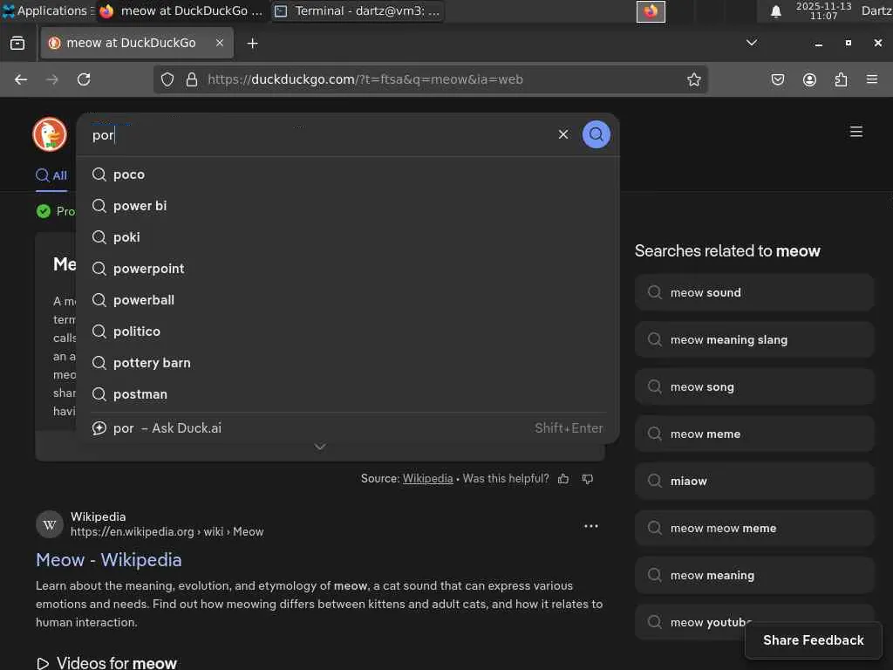Click thumbs up for helpful
Screen dimensions: 893x670
tap(563, 479)
